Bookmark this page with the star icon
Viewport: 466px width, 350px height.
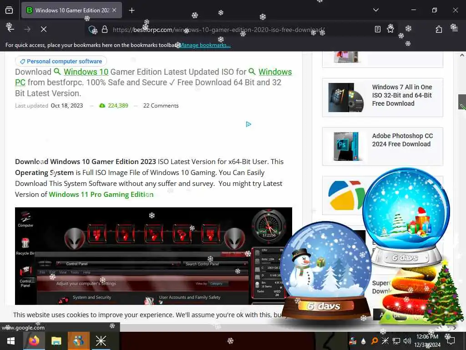click(390, 29)
